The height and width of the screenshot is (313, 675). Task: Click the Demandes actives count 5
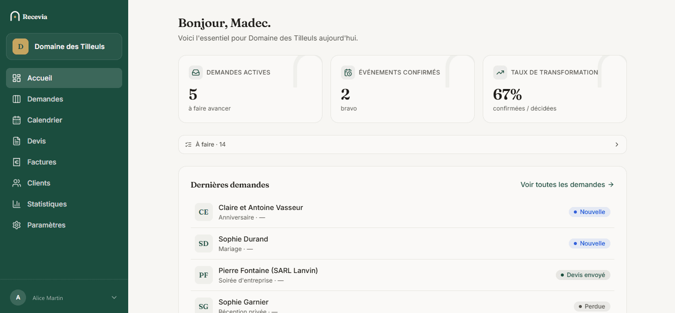tap(193, 94)
